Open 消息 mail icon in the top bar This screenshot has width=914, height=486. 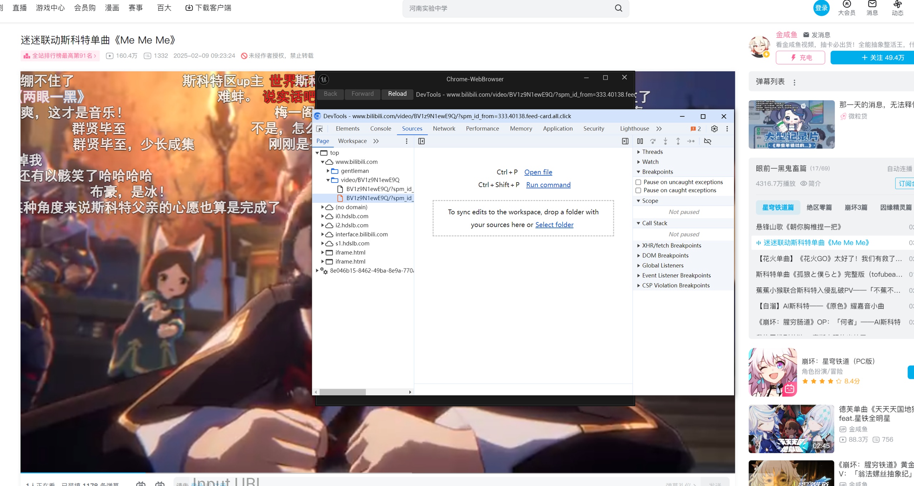(x=872, y=8)
